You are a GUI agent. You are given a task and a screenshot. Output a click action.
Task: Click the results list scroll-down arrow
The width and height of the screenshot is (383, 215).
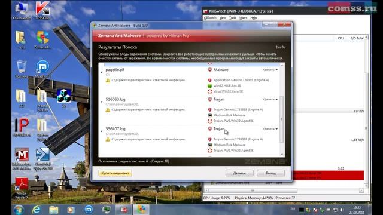pos(282,154)
